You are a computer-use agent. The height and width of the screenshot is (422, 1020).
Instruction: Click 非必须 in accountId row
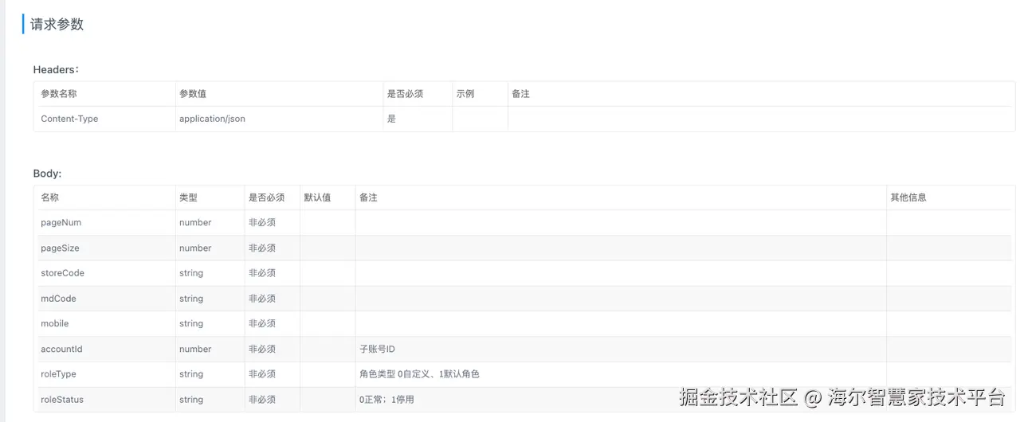tap(262, 349)
